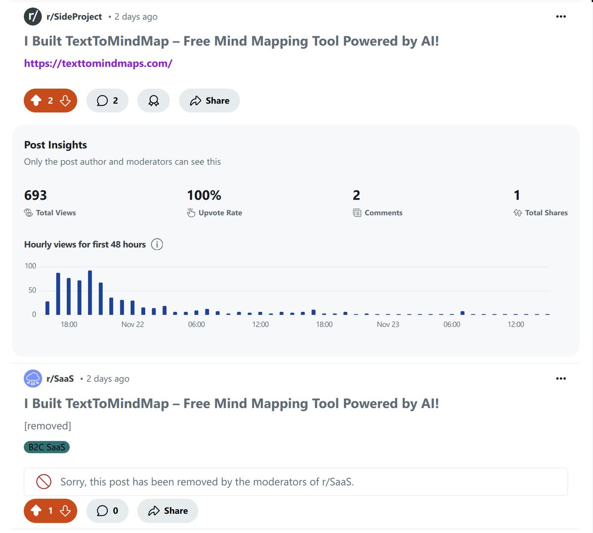Open the r/SaaS subreddit avatar icon

[33, 379]
